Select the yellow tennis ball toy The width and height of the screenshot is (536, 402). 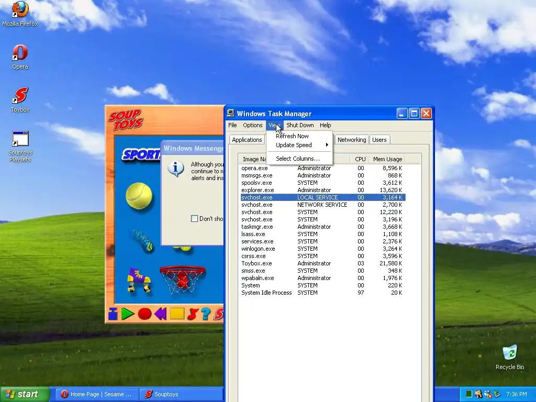(139, 196)
